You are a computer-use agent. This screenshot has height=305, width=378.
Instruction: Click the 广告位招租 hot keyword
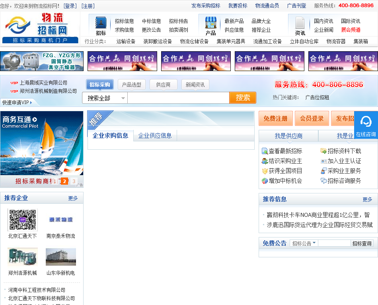[317, 98]
